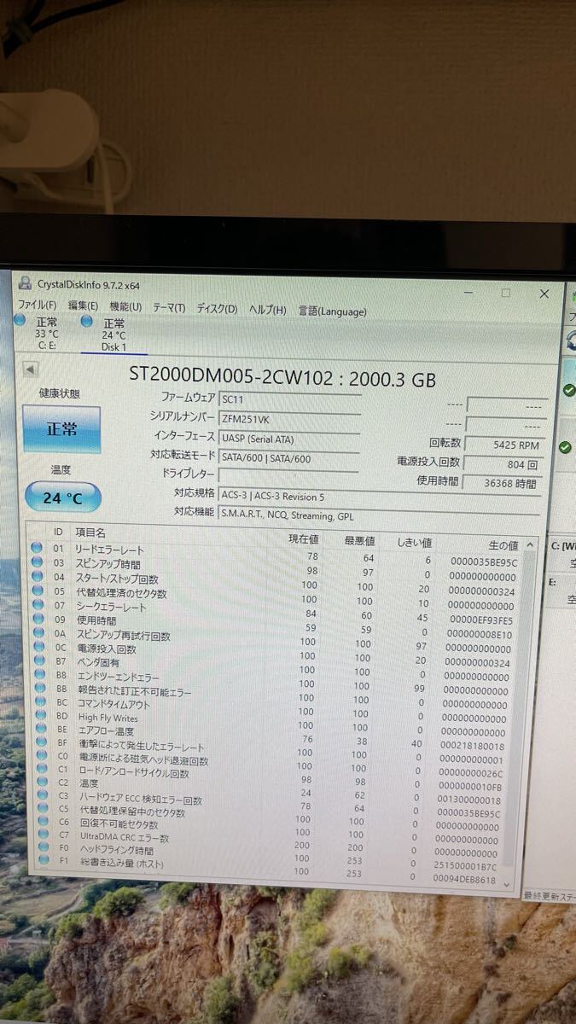Click status orb for ベンダ固有 row

(x=38, y=660)
